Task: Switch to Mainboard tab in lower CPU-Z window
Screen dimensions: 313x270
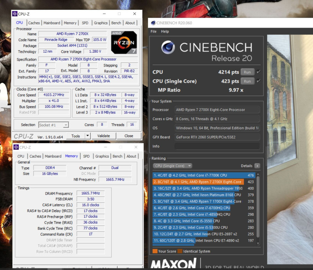Action: coord(53,156)
